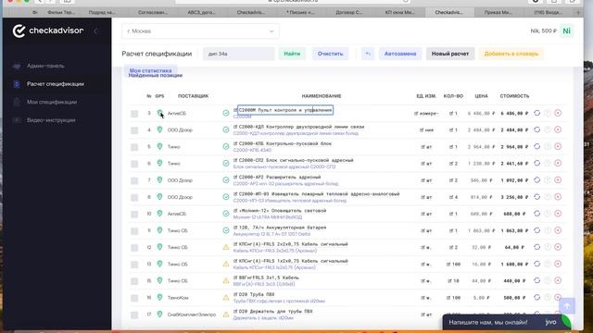The image size is (593, 333).
Task: Open Админ-панель in the sidebar
Action: (45, 66)
